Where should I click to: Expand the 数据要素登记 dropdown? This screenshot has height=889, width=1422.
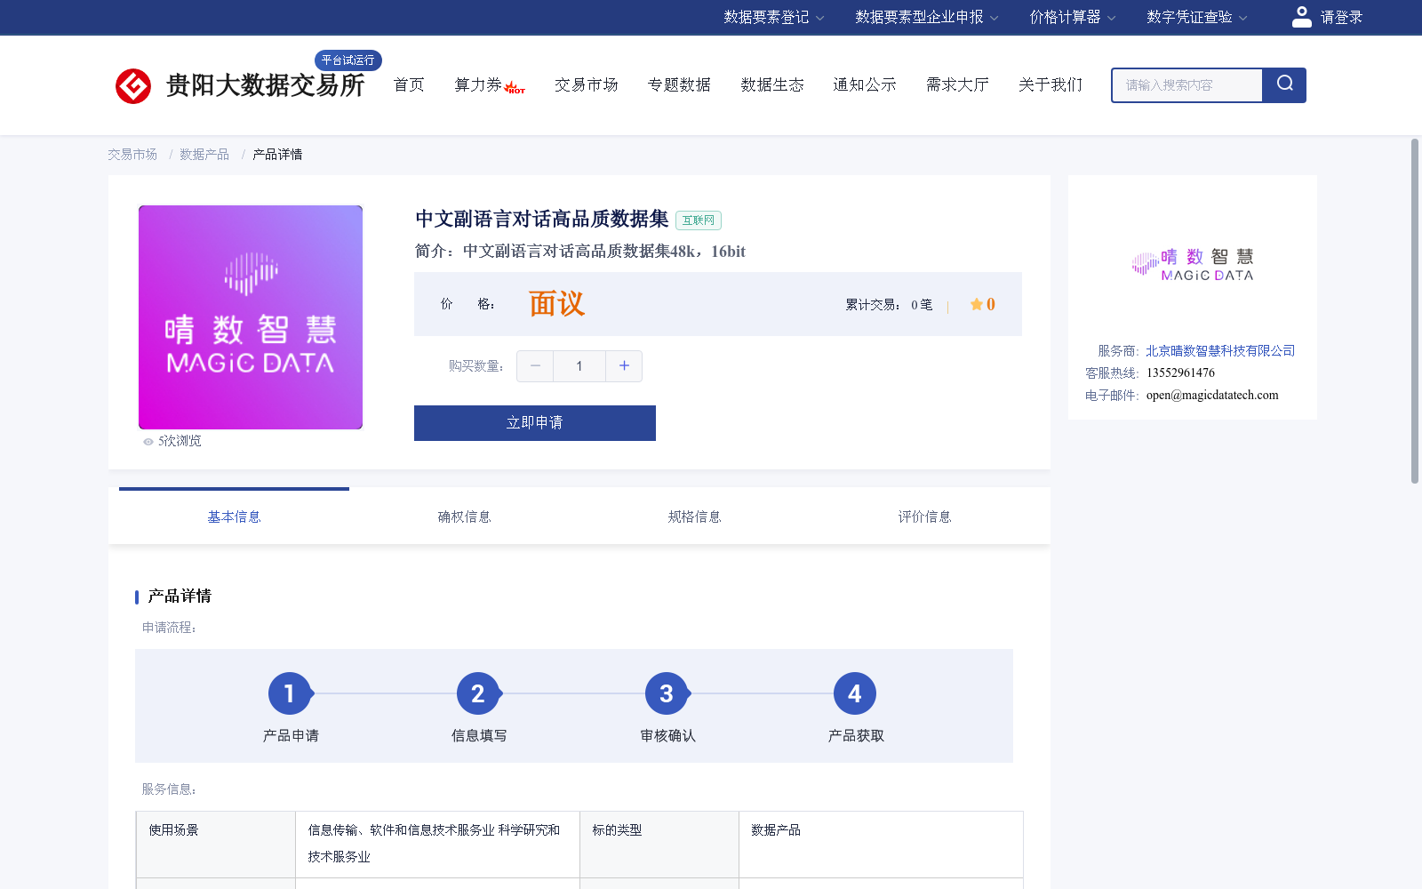click(773, 17)
